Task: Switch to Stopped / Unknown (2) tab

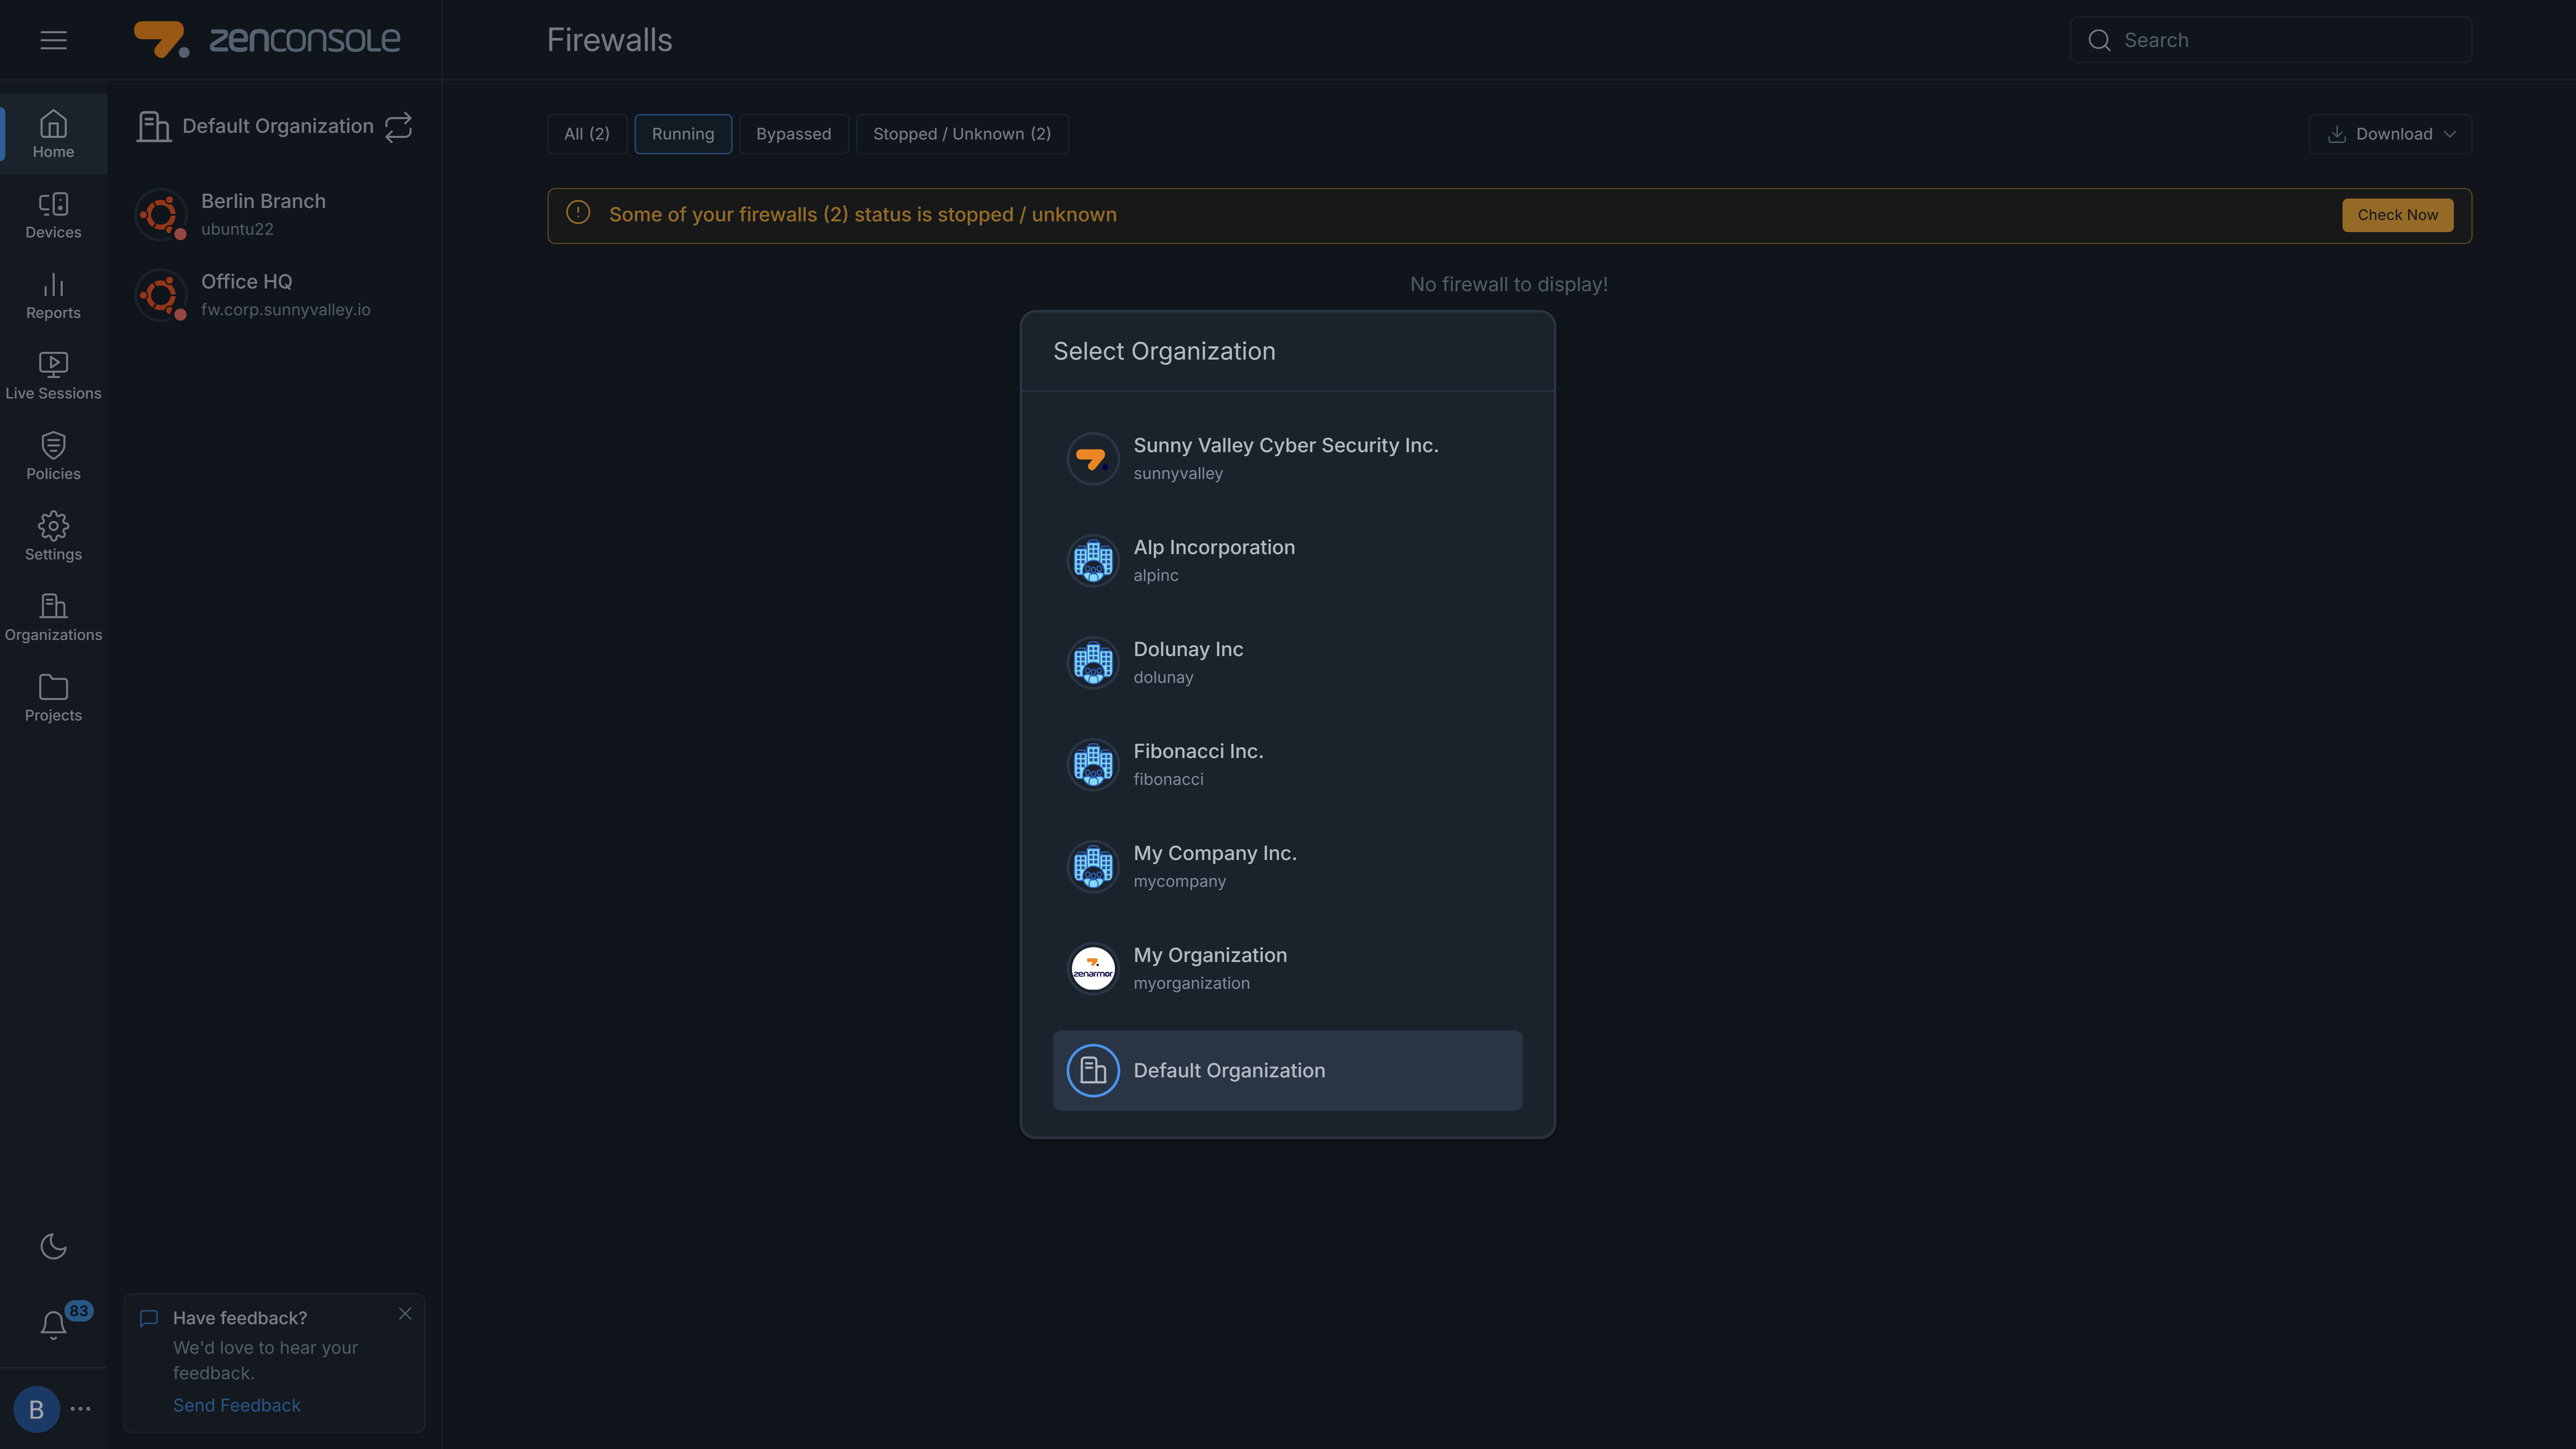Action: pos(962,134)
